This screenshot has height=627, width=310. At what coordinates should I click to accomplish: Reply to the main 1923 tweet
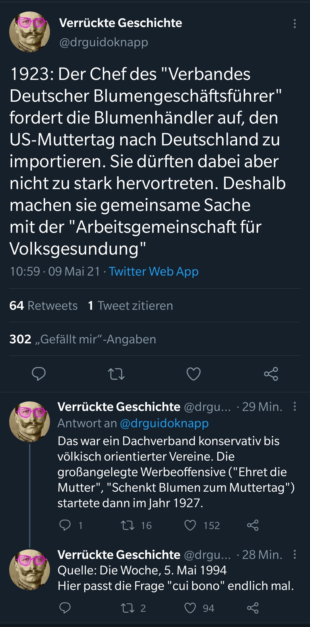pos(39,374)
